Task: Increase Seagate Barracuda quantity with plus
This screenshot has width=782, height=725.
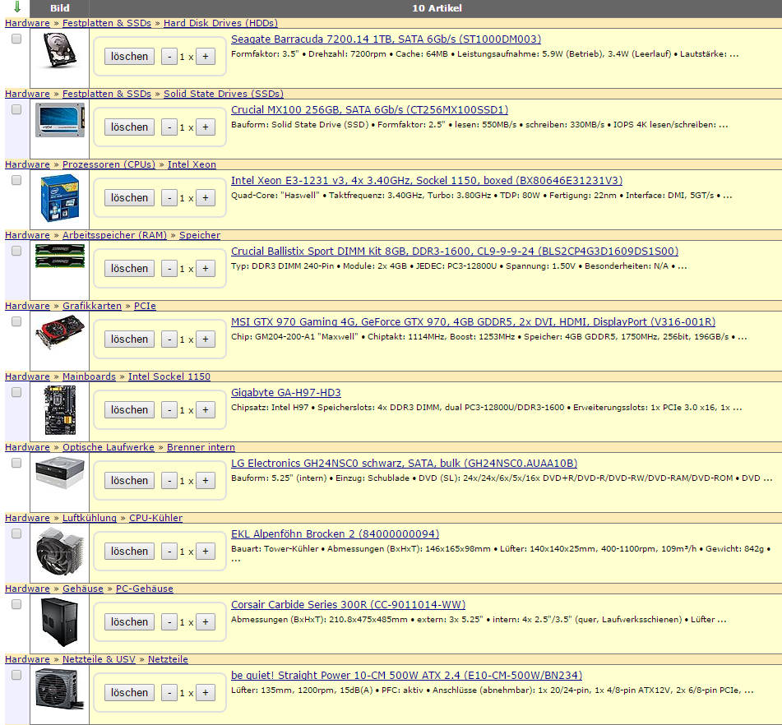Action: (x=206, y=57)
